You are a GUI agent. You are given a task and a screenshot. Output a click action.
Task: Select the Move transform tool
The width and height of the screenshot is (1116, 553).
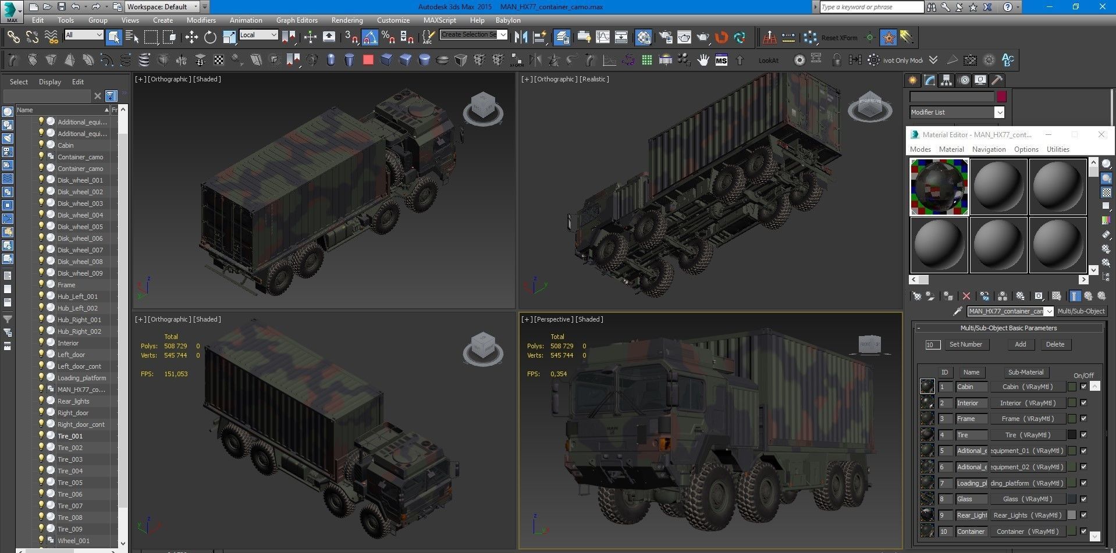(x=191, y=37)
